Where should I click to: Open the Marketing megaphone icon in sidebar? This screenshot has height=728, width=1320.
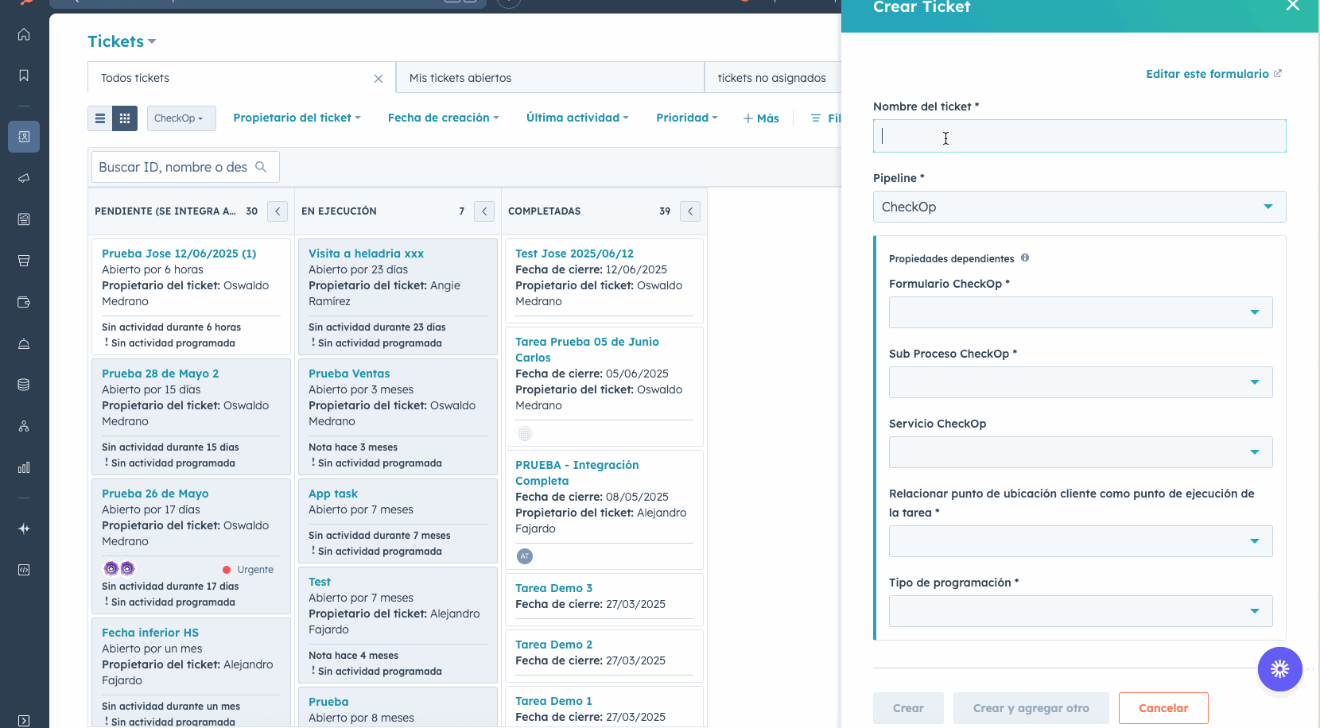point(24,178)
